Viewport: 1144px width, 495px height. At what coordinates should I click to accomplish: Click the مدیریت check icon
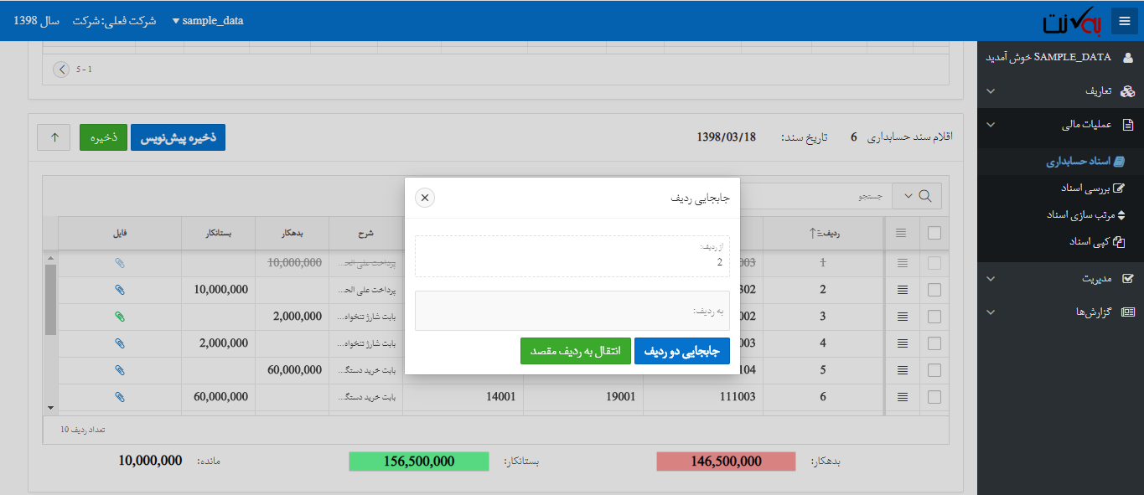(x=1127, y=278)
